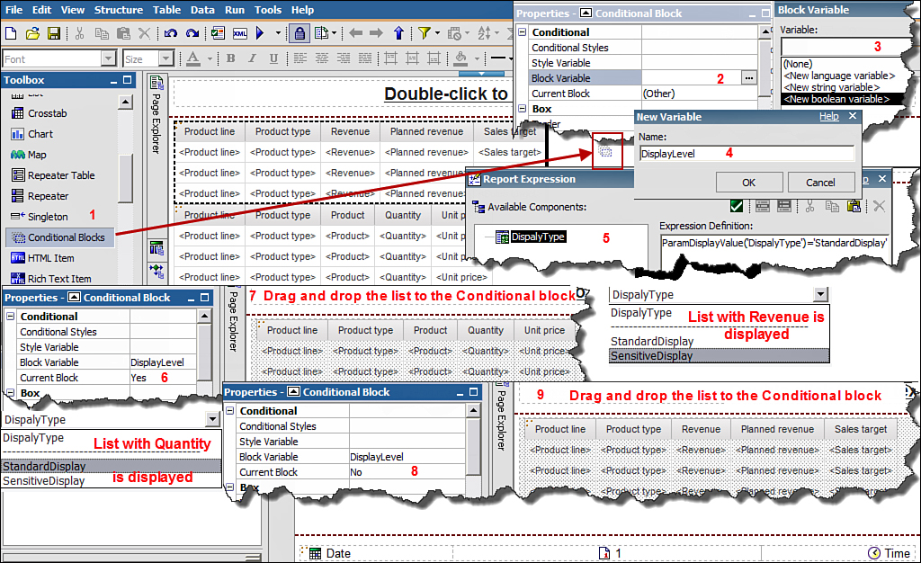Open the DispalyType dropdown above Quantity list
Screen dimensions: 921x563
coord(212,419)
